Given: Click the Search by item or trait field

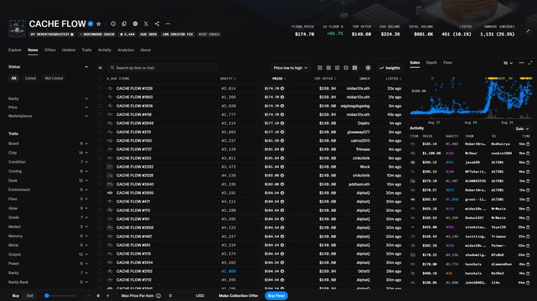Looking at the screenshot, I should (163, 68).
